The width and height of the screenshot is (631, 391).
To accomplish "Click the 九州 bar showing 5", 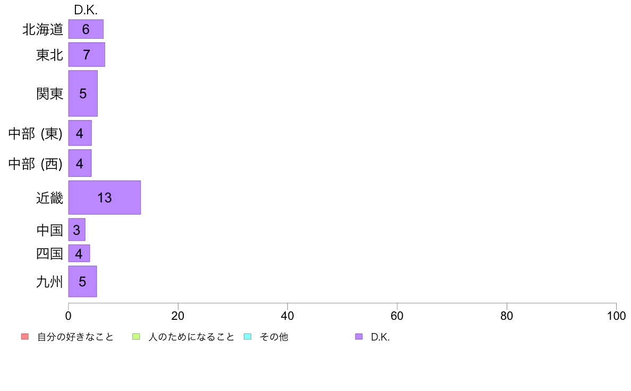I will 82,282.
